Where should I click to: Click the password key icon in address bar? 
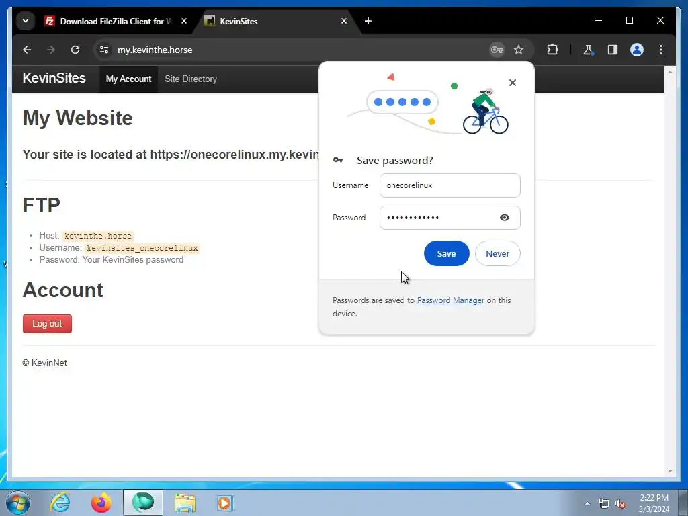pyautogui.click(x=497, y=50)
